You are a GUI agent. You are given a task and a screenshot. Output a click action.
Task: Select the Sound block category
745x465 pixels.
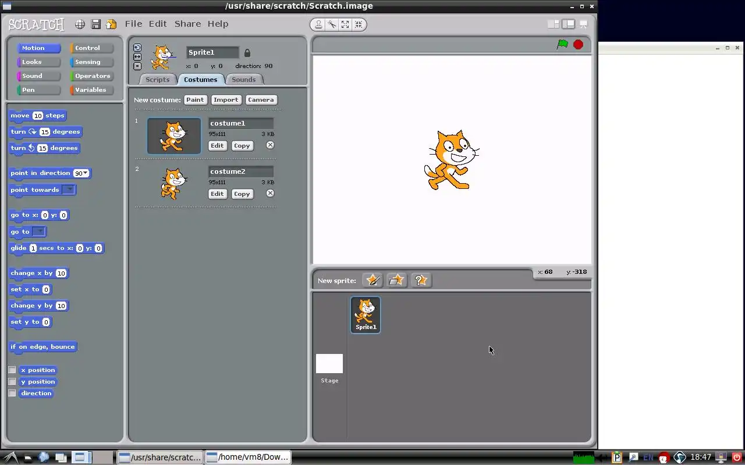[x=38, y=76]
